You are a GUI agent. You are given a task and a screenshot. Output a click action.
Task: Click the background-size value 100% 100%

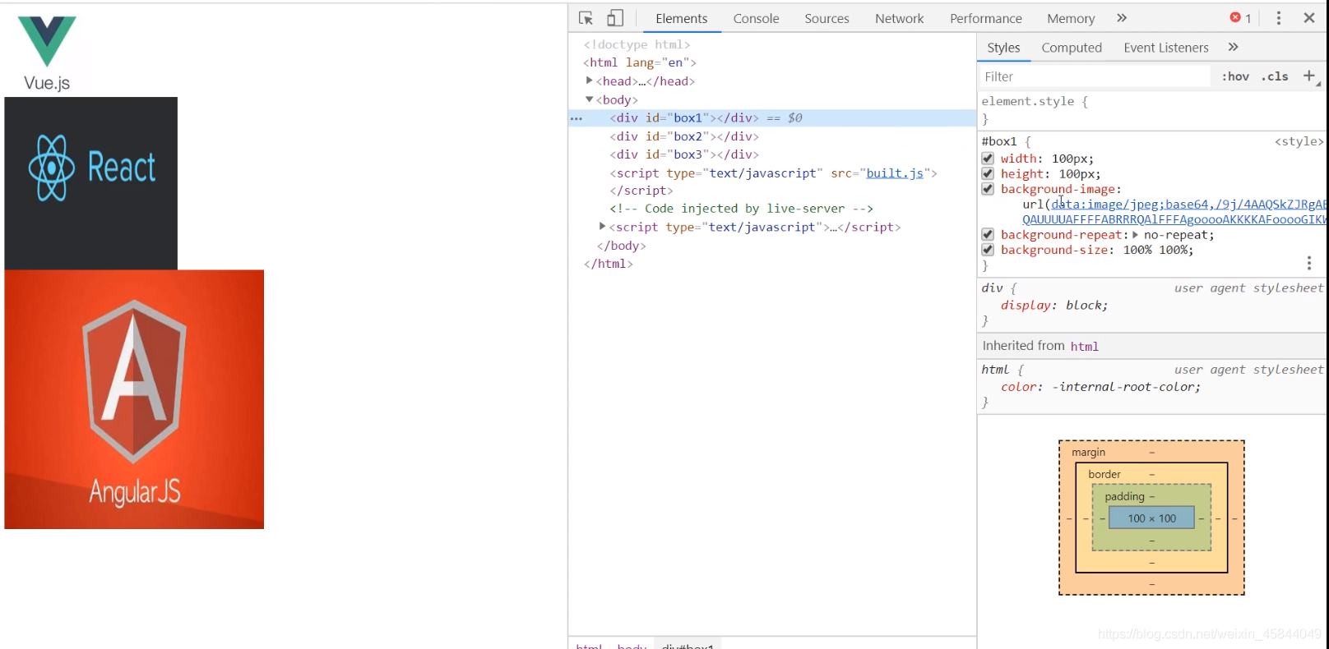point(1157,250)
